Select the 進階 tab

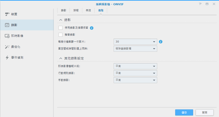pos(101,10)
